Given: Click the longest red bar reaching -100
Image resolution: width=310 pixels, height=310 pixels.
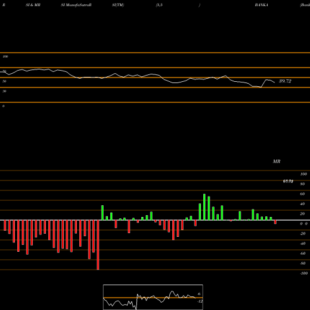Looking at the screenshot, I should click(98, 245).
